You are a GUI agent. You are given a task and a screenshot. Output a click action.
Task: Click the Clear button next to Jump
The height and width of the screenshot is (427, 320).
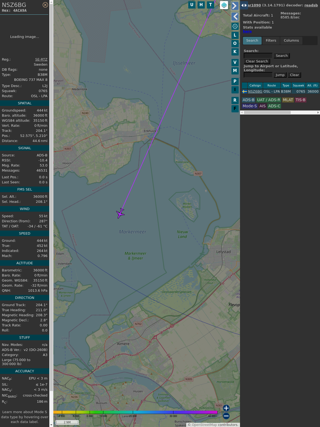(294, 75)
